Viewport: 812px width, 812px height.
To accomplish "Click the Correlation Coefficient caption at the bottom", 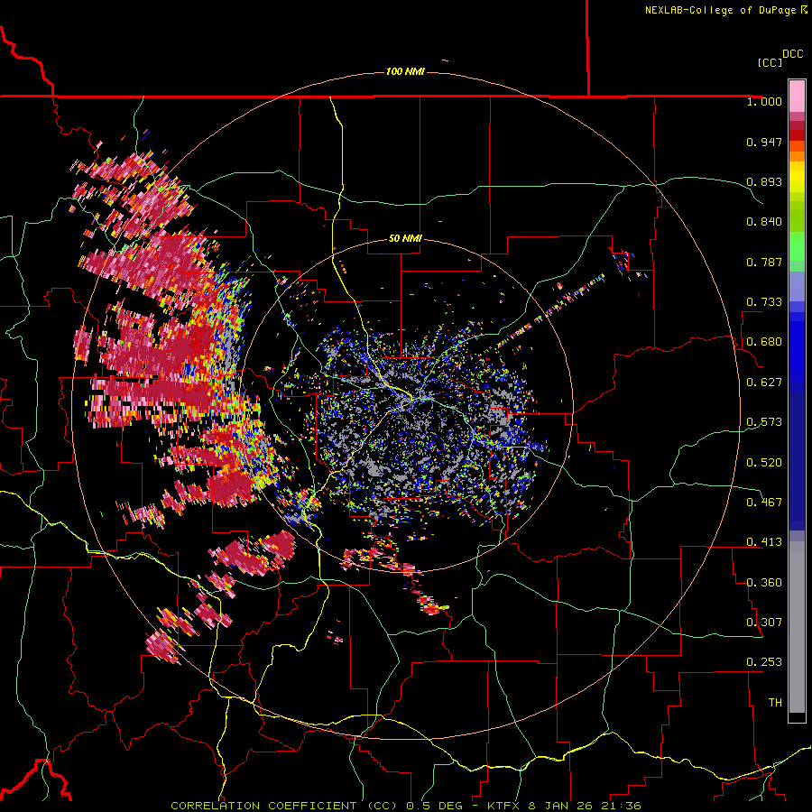I will click(406, 806).
